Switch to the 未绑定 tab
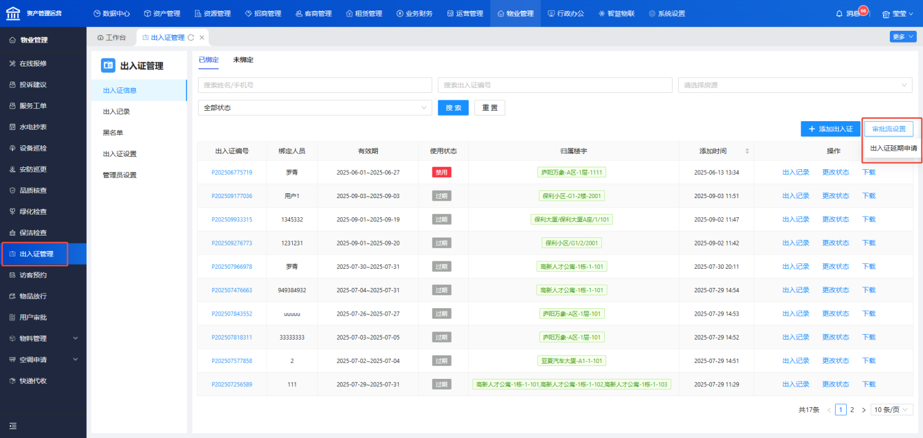 [x=243, y=60]
